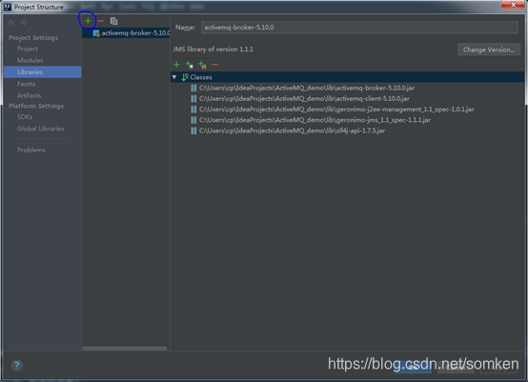Select activemq-broker-5.10.0 library in list
Screen dimensions: 528x382
pos(126,33)
